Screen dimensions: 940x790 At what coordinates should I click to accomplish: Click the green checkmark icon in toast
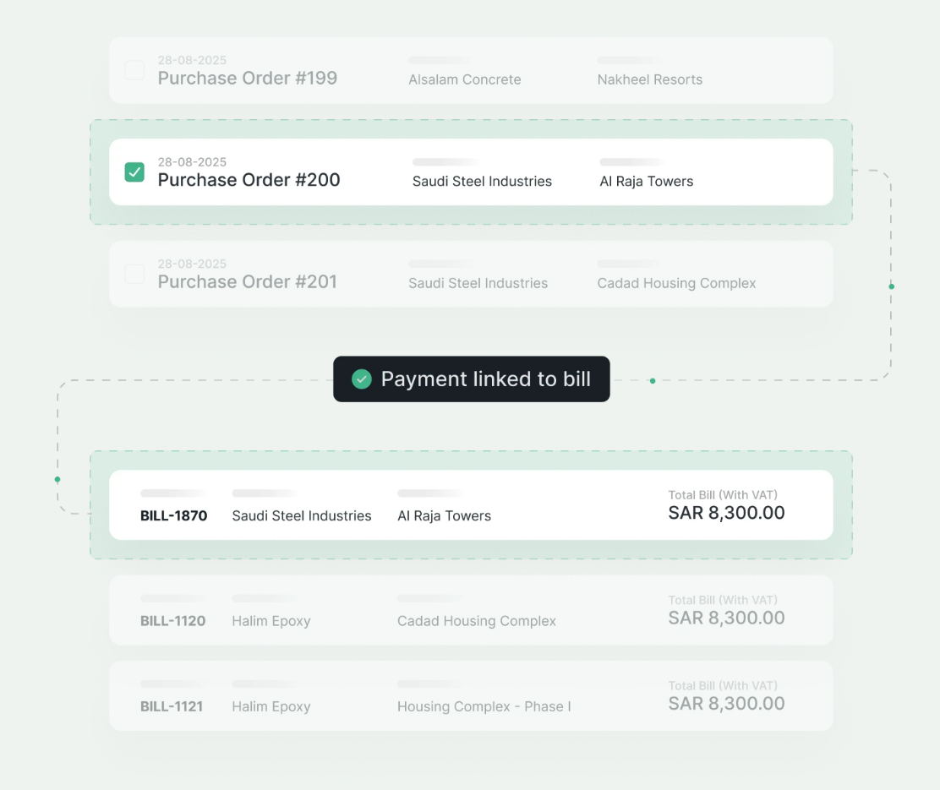(x=362, y=379)
